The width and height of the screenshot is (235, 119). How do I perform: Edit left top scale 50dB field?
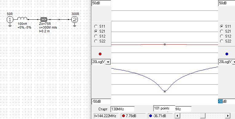101,3
